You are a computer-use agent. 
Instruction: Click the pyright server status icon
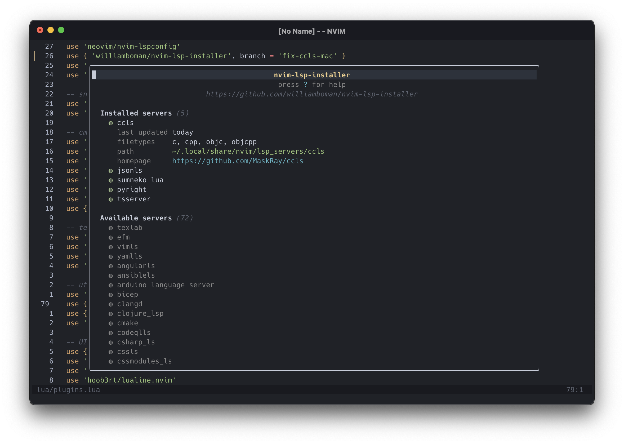(110, 189)
